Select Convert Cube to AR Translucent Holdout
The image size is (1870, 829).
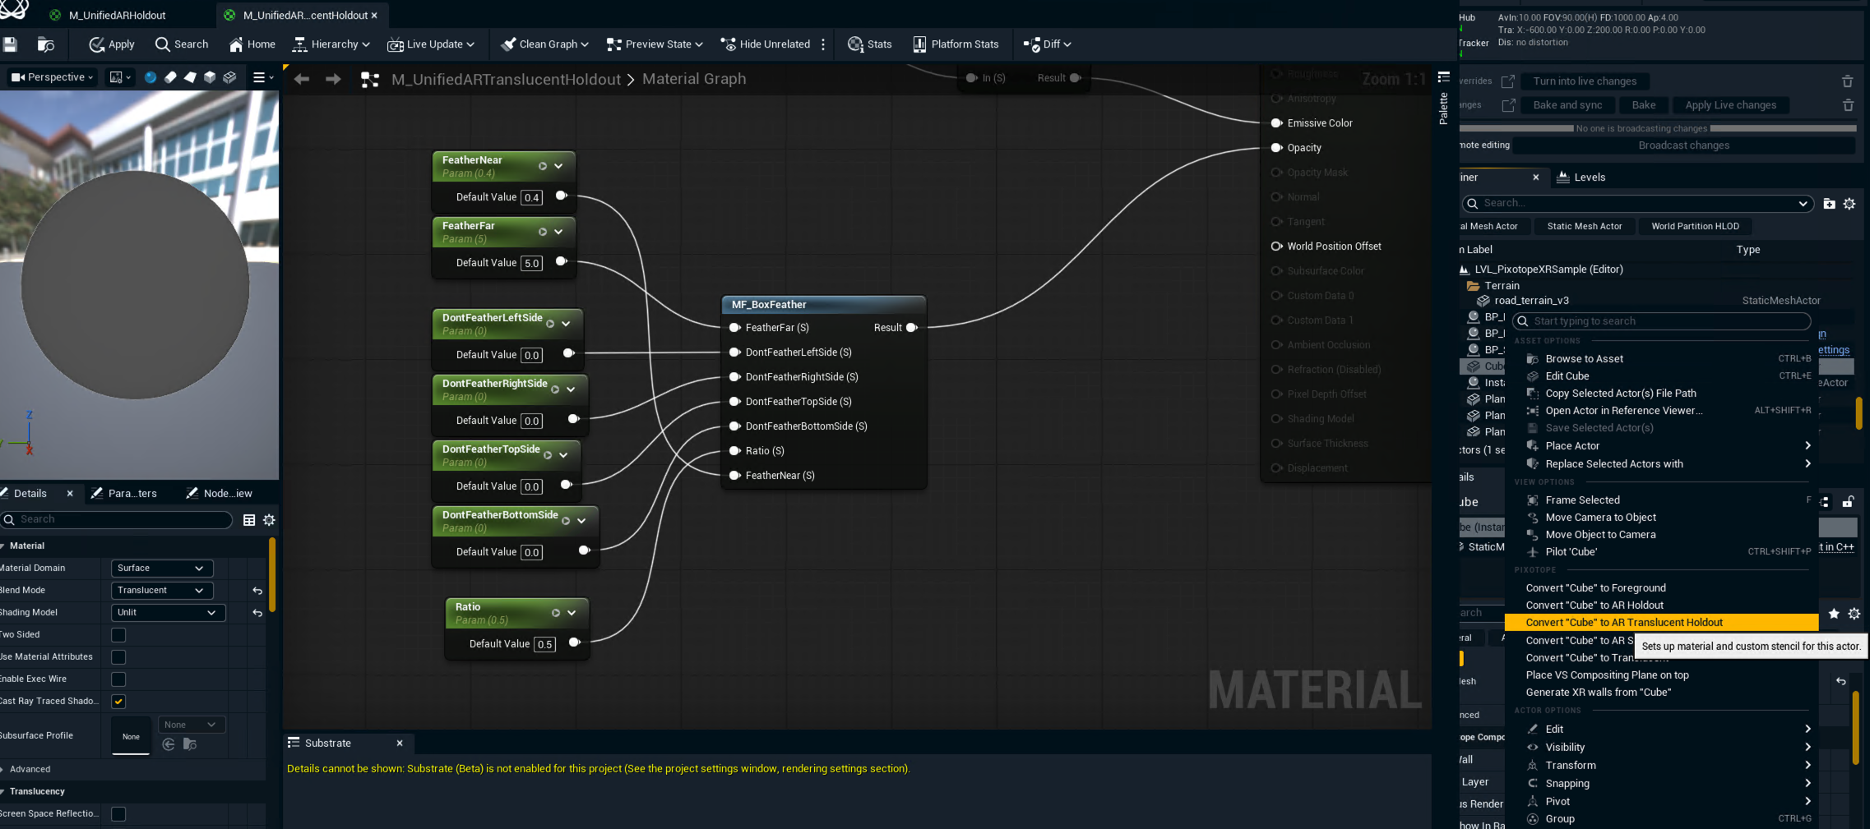pyautogui.click(x=1623, y=623)
